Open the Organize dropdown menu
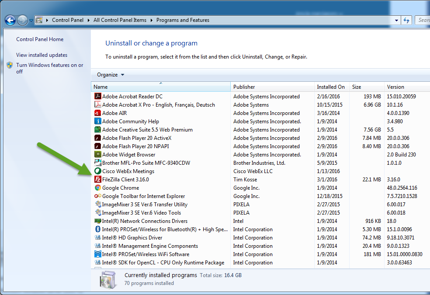 [x=110, y=75]
